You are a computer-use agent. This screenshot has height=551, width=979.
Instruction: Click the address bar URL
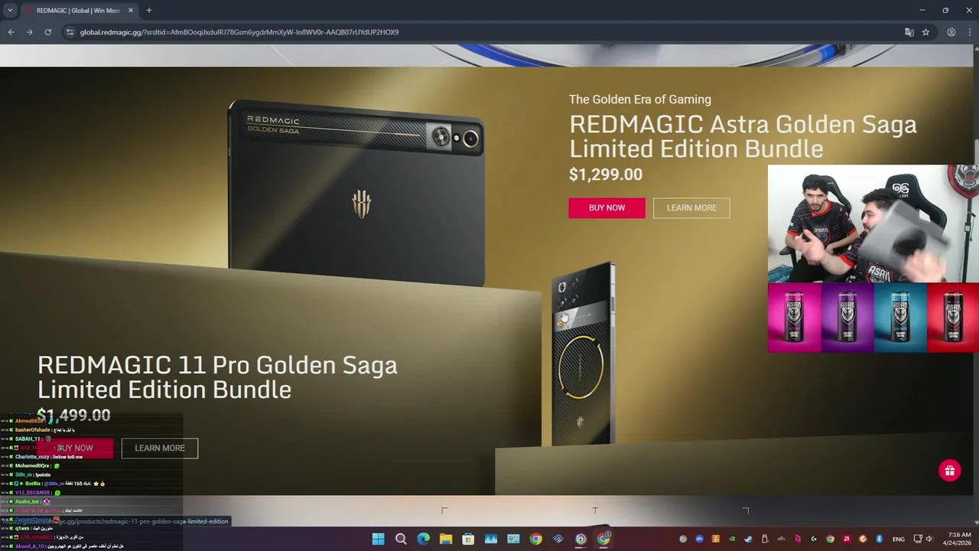239,32
